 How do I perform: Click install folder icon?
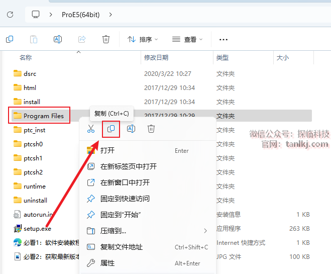point(17,102)
